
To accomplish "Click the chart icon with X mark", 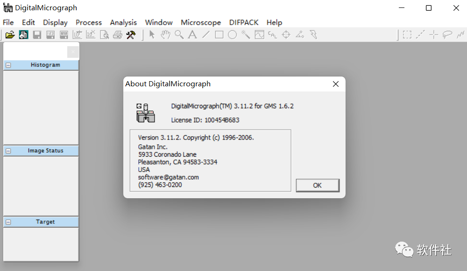I will [x=91, y=35].
